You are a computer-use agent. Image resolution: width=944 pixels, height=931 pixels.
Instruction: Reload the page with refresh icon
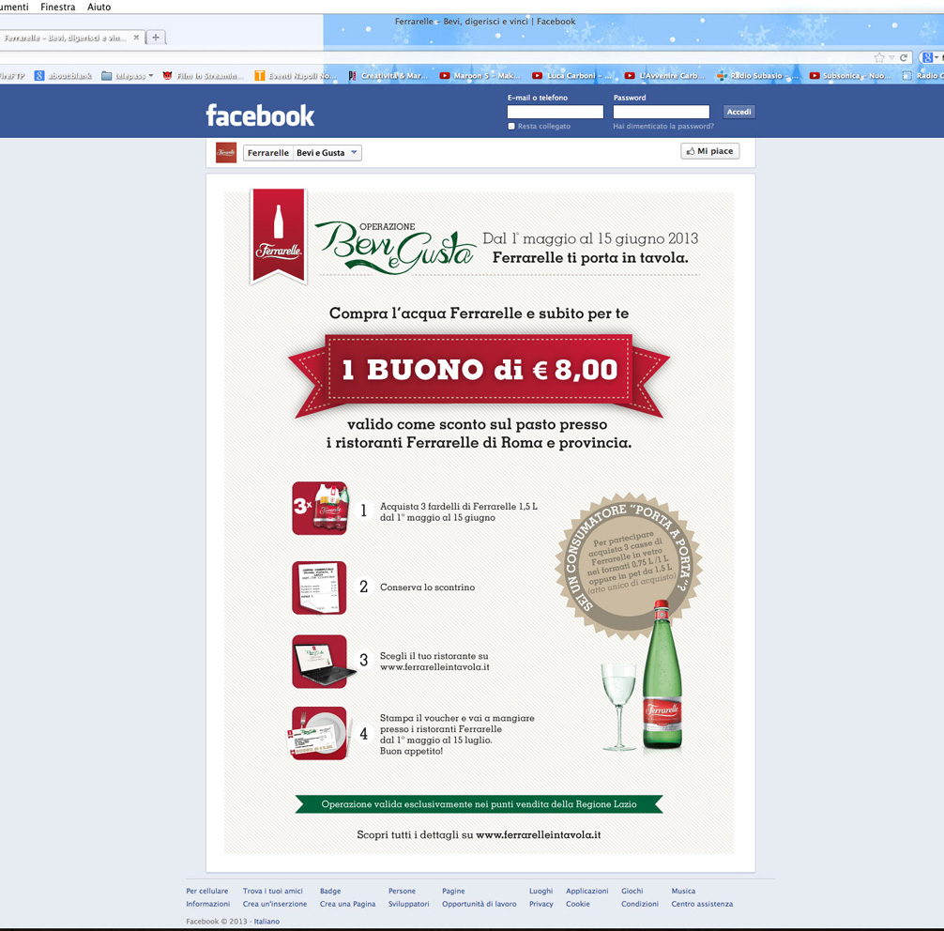point(903,58)
